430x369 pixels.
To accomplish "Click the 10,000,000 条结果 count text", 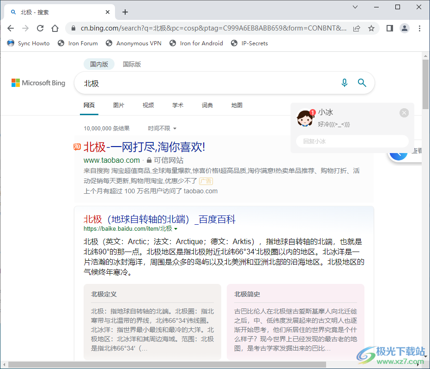I will pyautogui.click(x=107, y=128).
